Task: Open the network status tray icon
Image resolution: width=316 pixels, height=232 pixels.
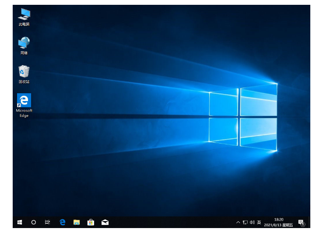Action: point(245,222)
